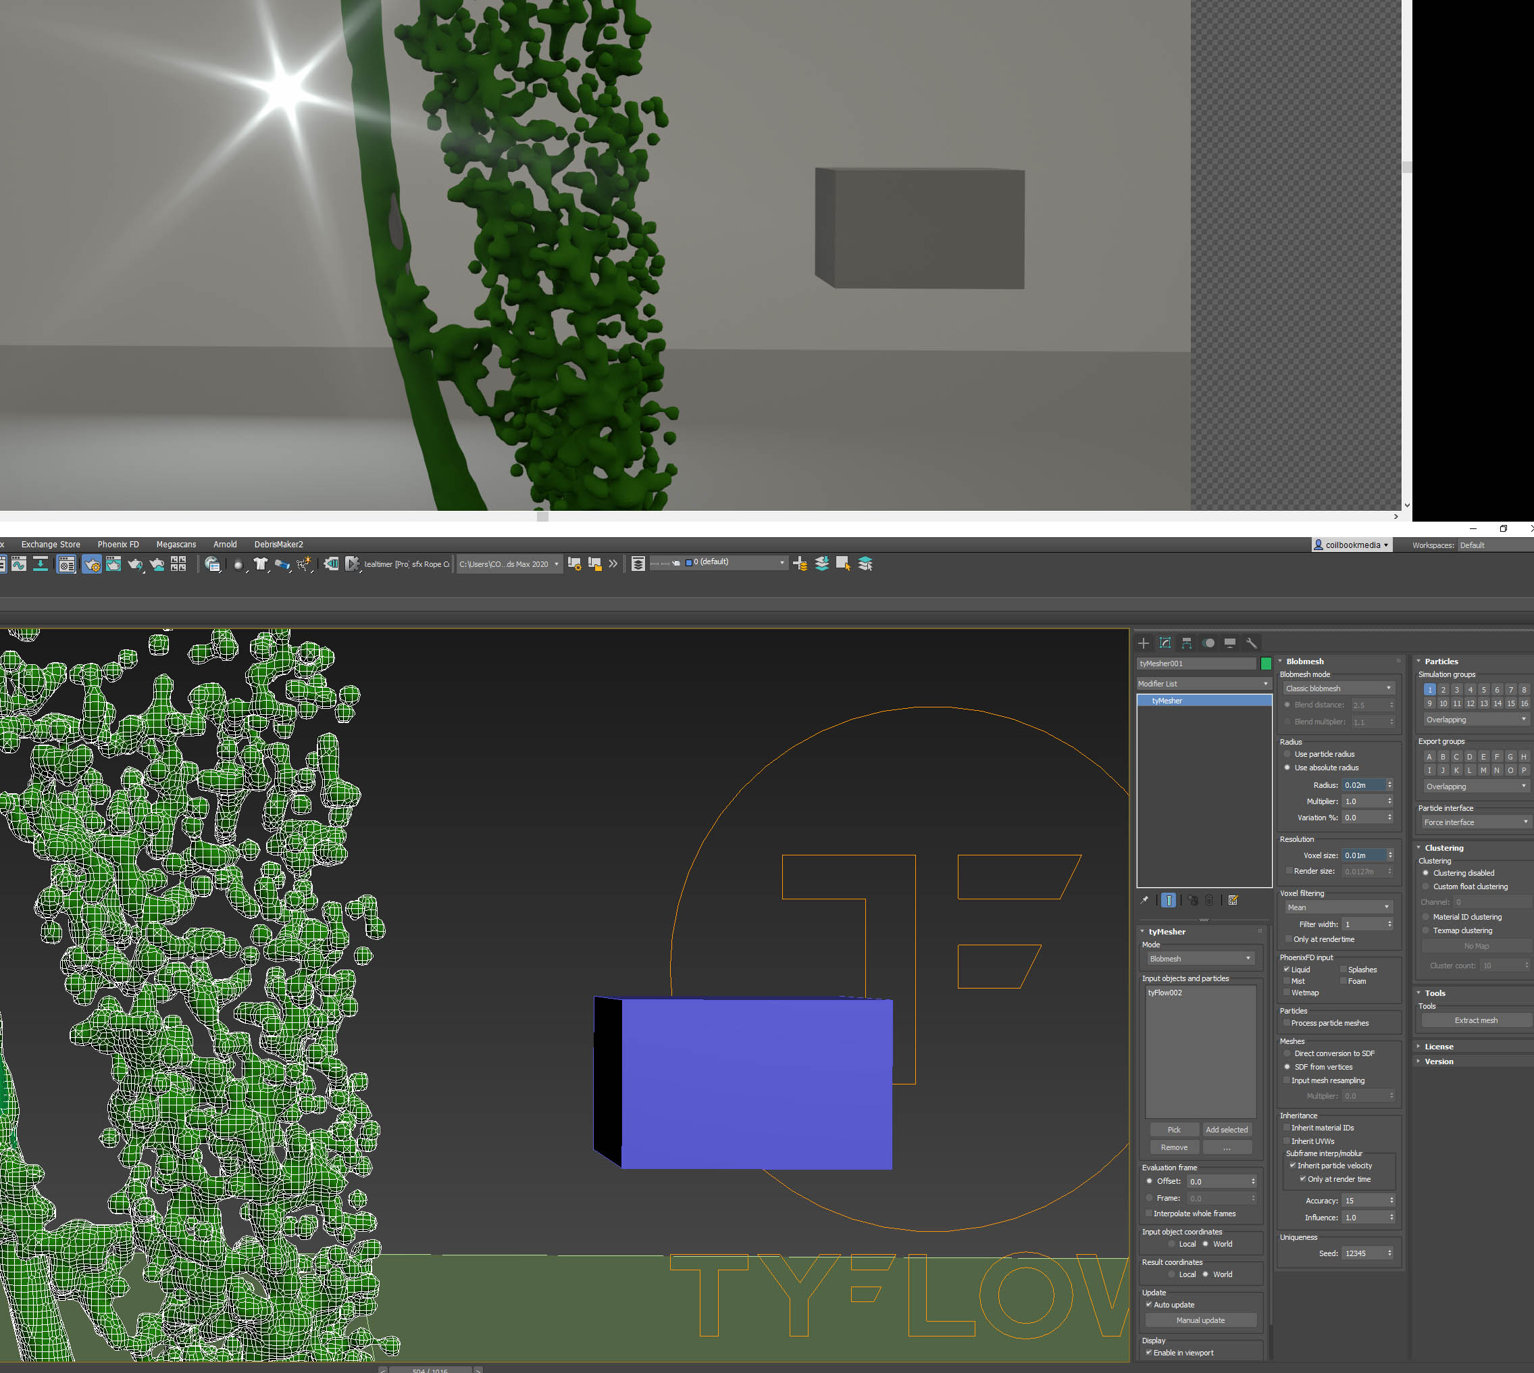1534x1373 pixels.
Task: Click the Pin Stack icon
Action: [x=1145, y=900]
